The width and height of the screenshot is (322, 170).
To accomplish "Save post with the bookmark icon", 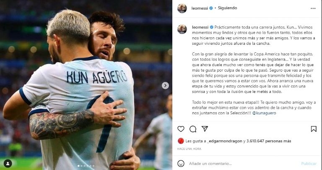I will point(313,129).
